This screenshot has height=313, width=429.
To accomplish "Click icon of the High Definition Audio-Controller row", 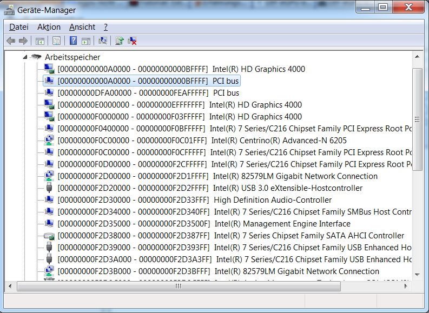I will click(49, 199).
